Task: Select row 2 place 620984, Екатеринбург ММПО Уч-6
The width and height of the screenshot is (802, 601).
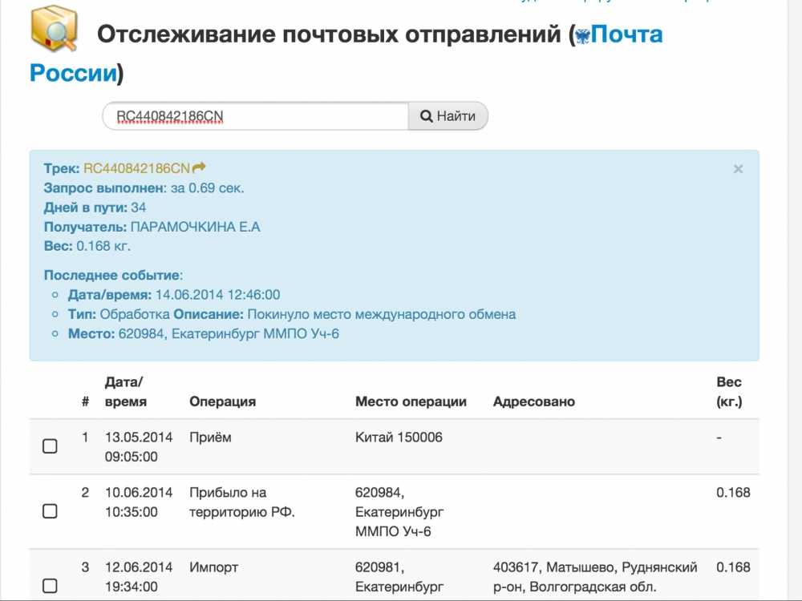Action: [x=399, y=511]
